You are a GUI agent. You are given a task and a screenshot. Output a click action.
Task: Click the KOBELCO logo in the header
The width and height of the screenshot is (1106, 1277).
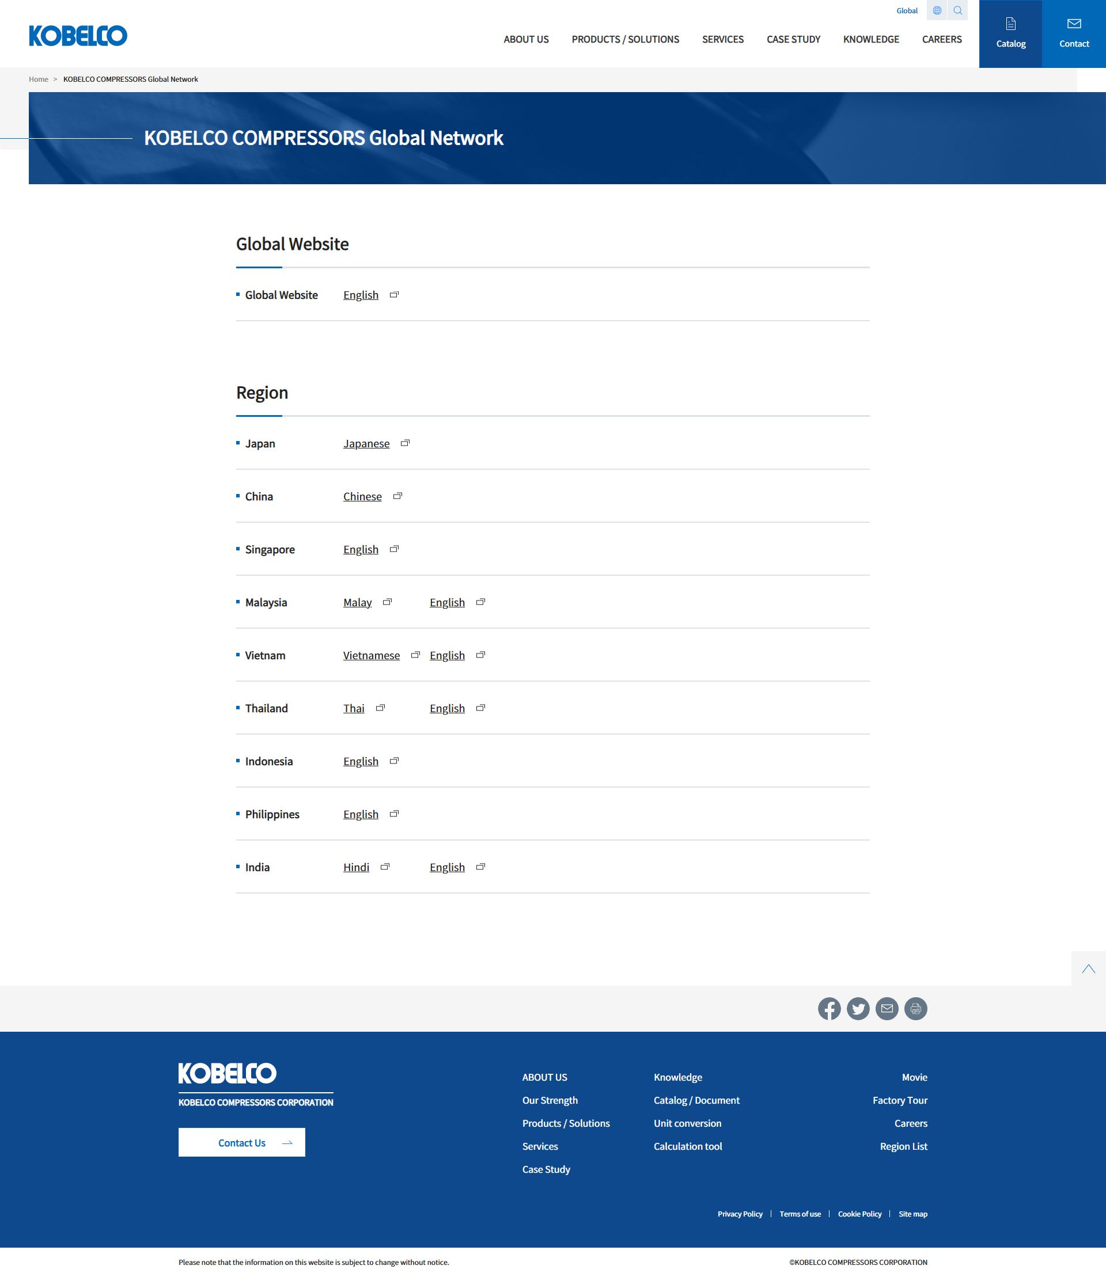(78, 36)
